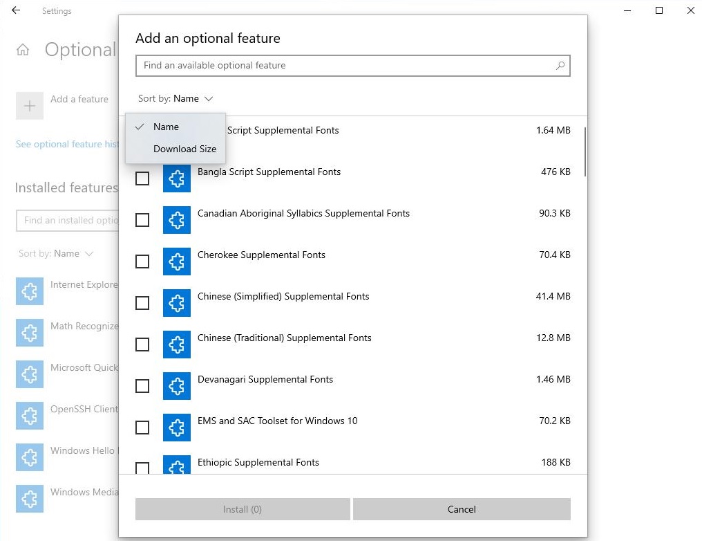
Task: Select Name in the sort menu
Action: tap(166, 127)
